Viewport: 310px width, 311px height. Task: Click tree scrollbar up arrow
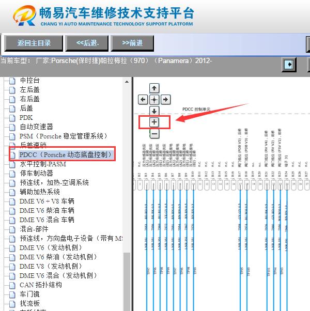tap(127, 82)
